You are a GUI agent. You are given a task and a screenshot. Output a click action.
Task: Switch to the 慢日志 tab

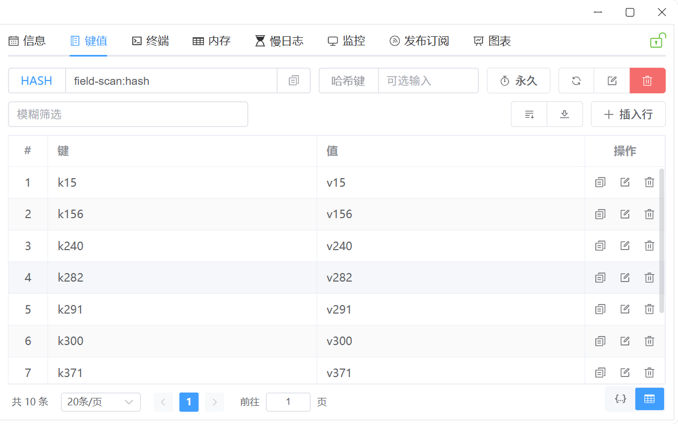click(279, 41)
